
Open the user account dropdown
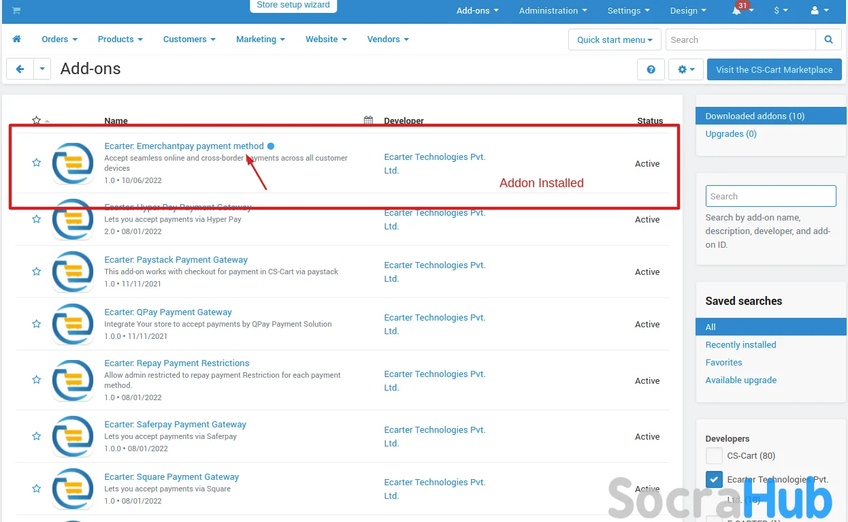[x=819, y=11]
